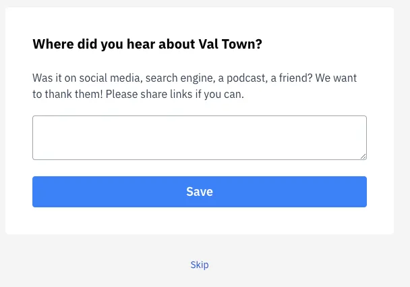The width and height of the screenshot is (410, 287).
Task: Click the left edge of the Save button
Action: click(38, 192)
